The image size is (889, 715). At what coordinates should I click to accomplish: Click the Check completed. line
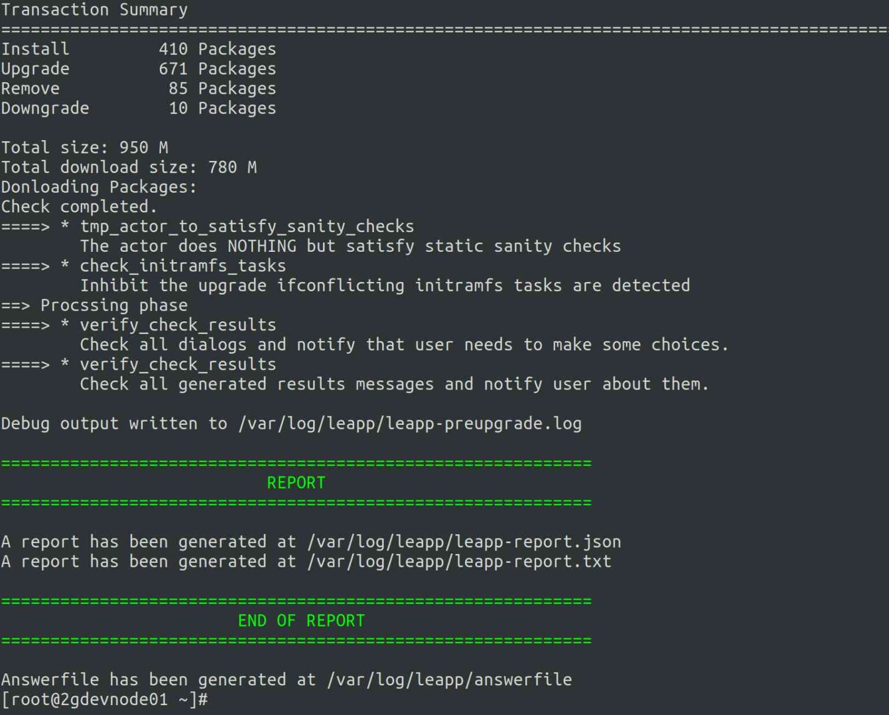pyautogui.click(x=79, y=207)
